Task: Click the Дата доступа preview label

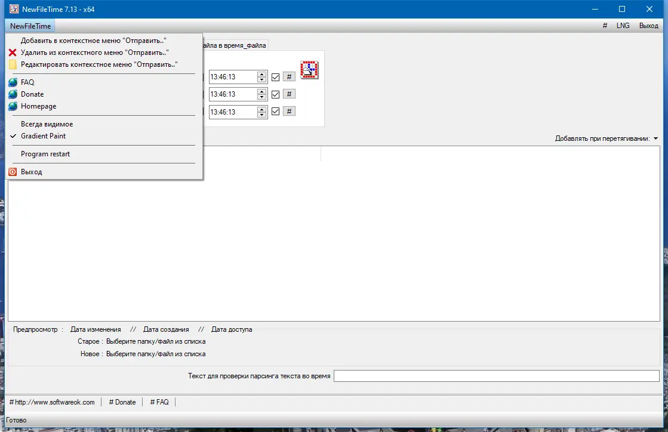Action: coord(232,329)
